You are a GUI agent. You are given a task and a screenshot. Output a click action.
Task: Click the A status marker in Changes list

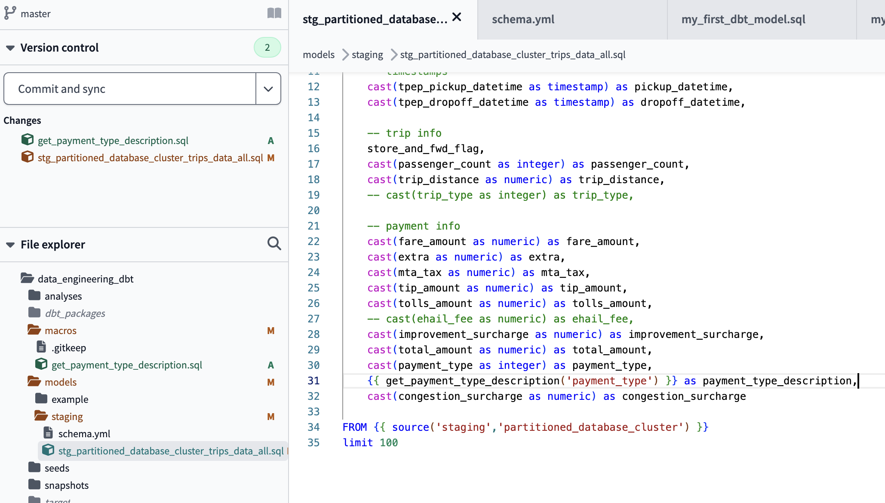click(271, 141)
